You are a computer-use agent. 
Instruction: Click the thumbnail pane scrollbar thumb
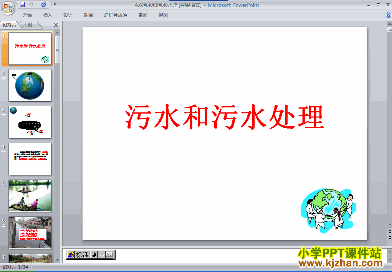click(x=58, y=49)
